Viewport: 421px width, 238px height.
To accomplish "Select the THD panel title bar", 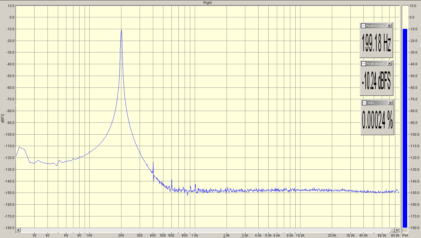I will (x=377, y=103).
